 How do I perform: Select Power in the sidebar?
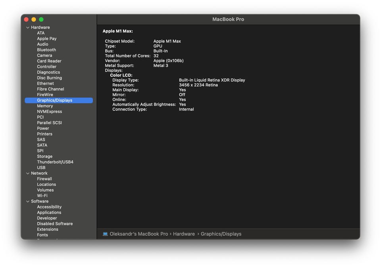tap(43, 128)
